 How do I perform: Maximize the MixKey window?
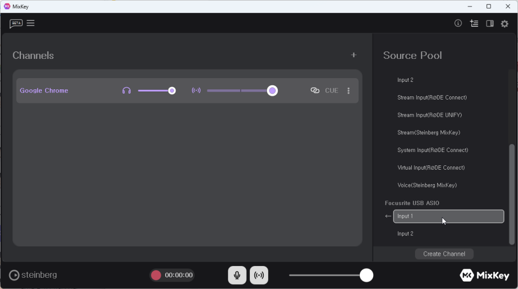pos(489,6)
